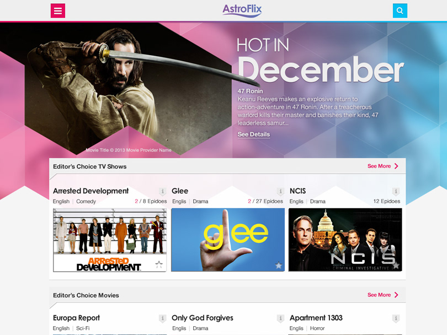Toggle favorite star on Glee poster
The height and width of the screenshot is (335, 447).
[279, 265]
